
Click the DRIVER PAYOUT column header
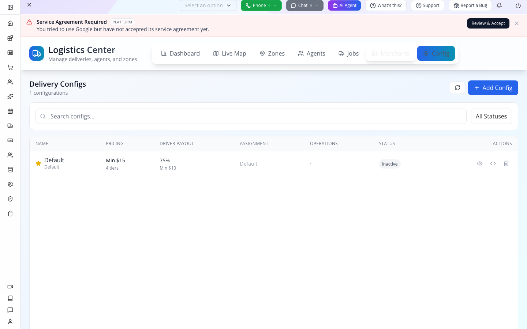177,144
